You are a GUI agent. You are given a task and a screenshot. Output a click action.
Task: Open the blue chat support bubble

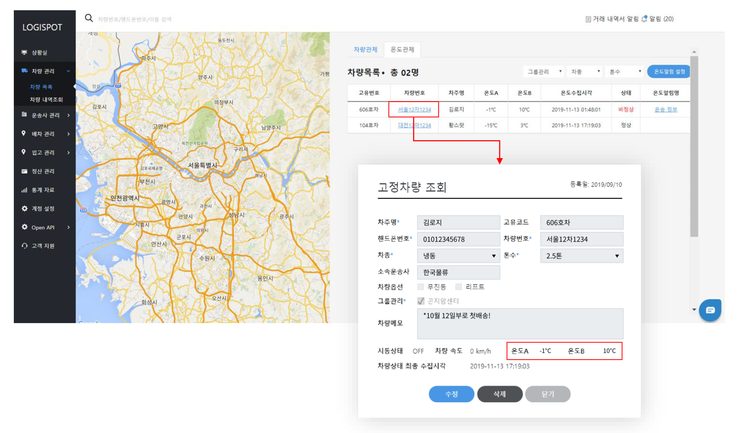tap(710, 310)
